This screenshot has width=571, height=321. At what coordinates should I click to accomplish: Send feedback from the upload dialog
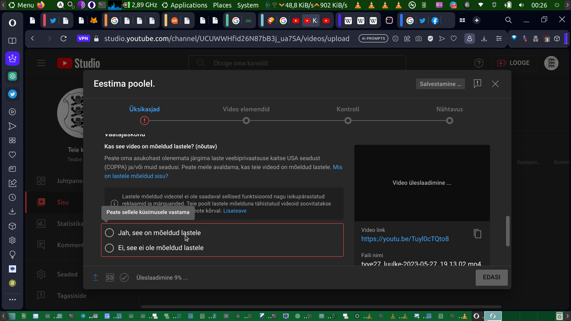tap(477, 84)
